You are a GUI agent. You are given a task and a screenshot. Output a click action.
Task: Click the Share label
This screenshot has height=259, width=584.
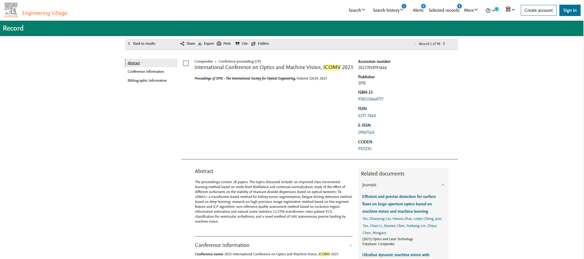coord(190,43)
